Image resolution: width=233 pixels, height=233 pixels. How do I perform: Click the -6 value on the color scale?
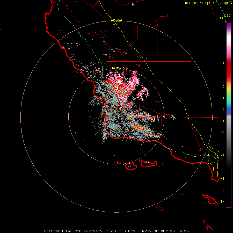point(222,179)
